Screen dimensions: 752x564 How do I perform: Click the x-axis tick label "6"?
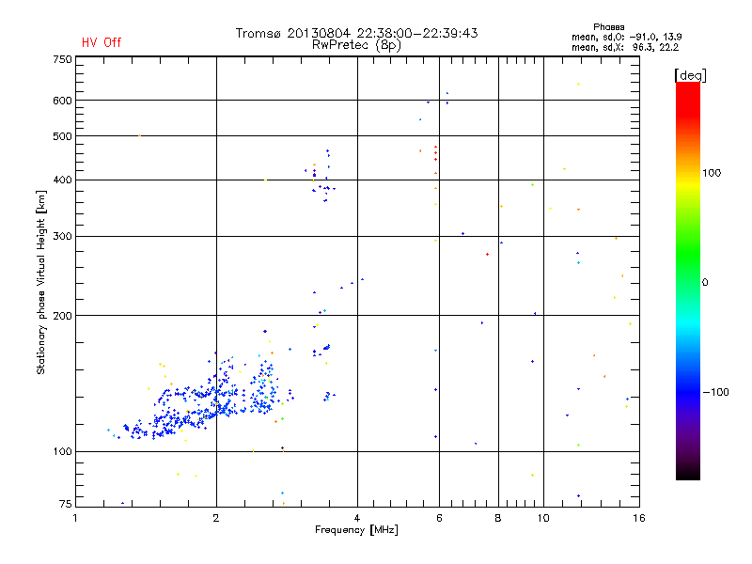coord(439,518)
